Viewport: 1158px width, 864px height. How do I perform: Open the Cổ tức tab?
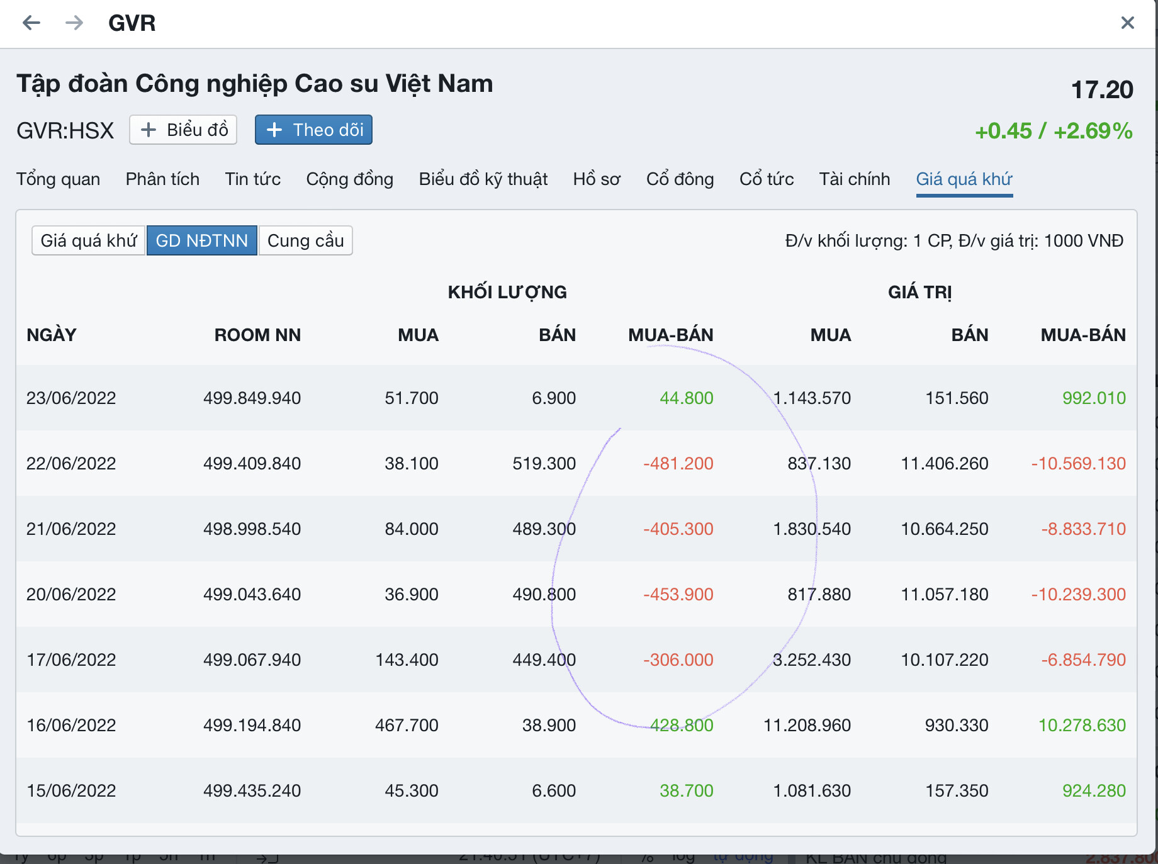[x=767, y=179]
